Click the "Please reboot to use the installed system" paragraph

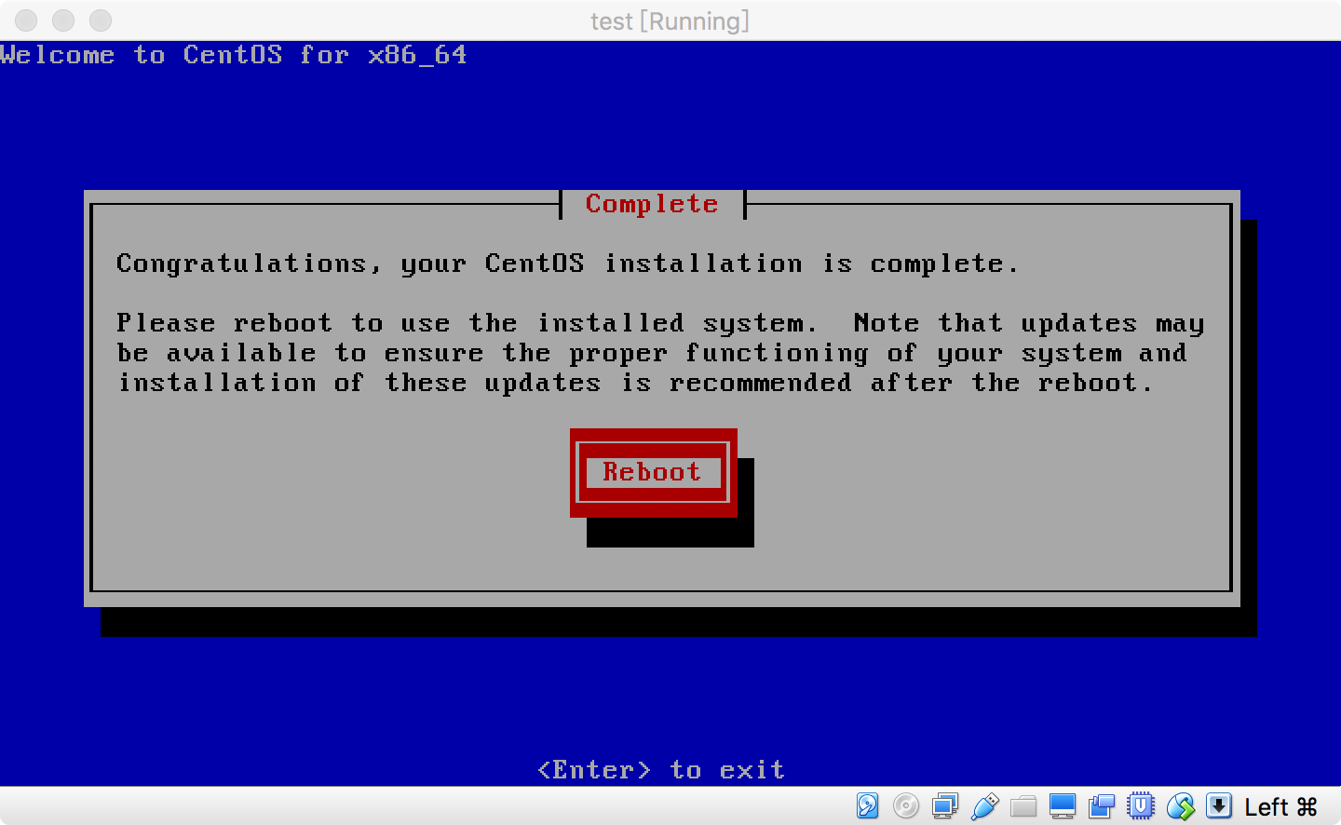point(660,353)
